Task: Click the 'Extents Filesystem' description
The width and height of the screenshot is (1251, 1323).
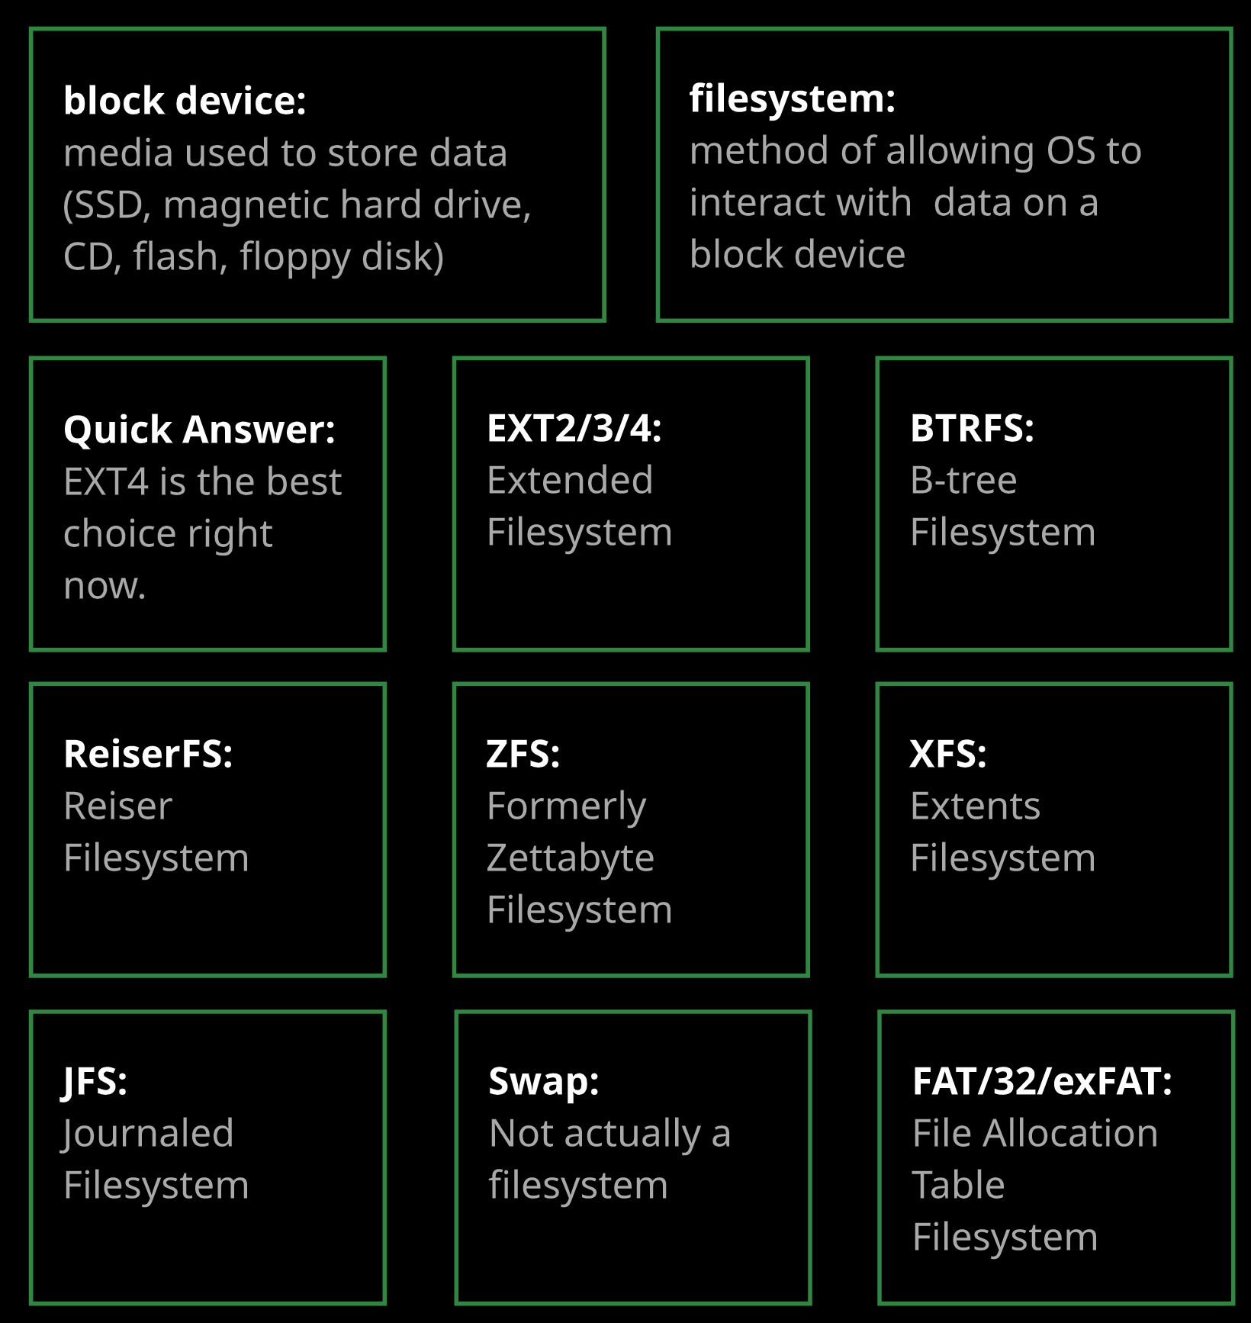Action: pyautogui.click(x=1002, y=832)
